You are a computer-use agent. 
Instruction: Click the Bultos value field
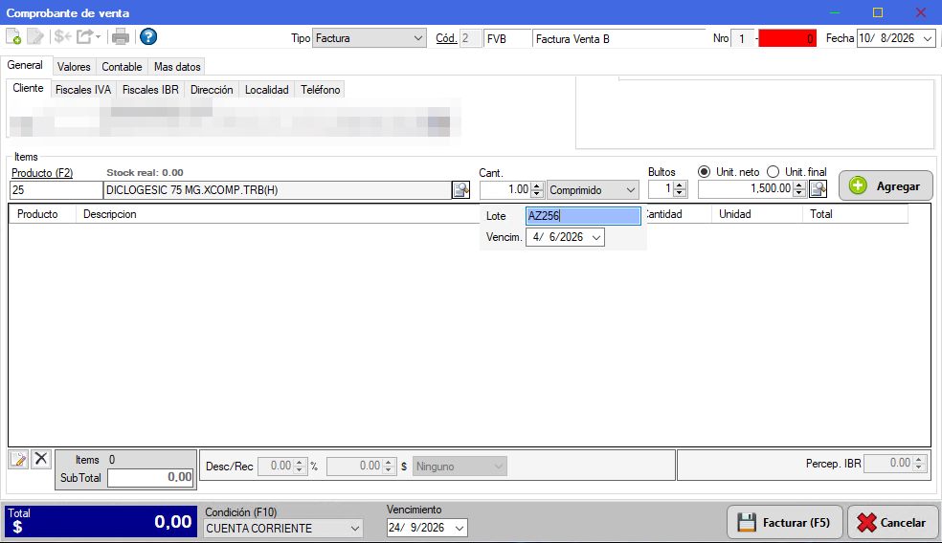[x=661, y=189]
